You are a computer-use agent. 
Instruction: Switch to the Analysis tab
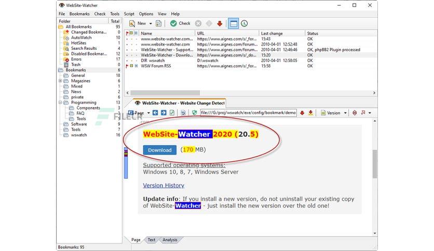[170, 240]
